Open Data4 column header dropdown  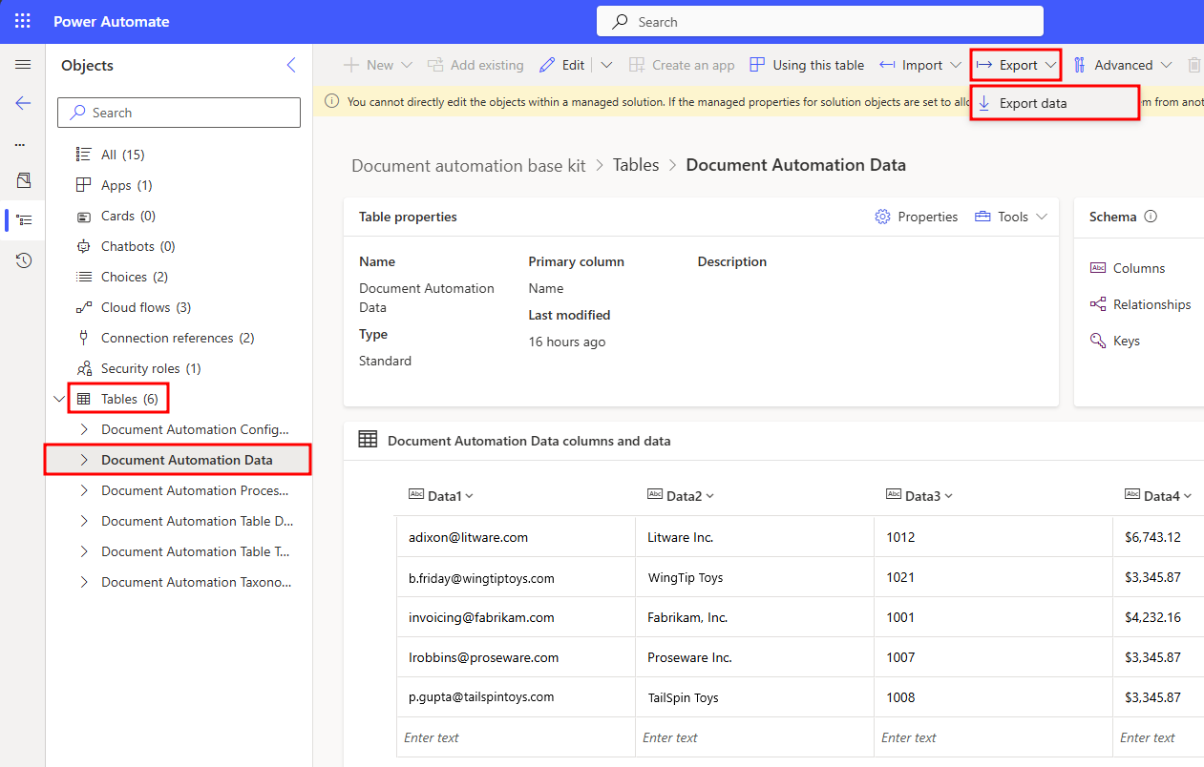[1188, 496]
